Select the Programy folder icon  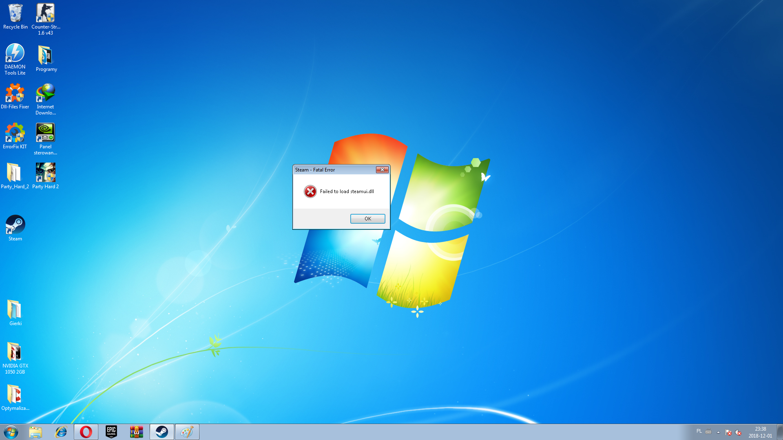46,56
